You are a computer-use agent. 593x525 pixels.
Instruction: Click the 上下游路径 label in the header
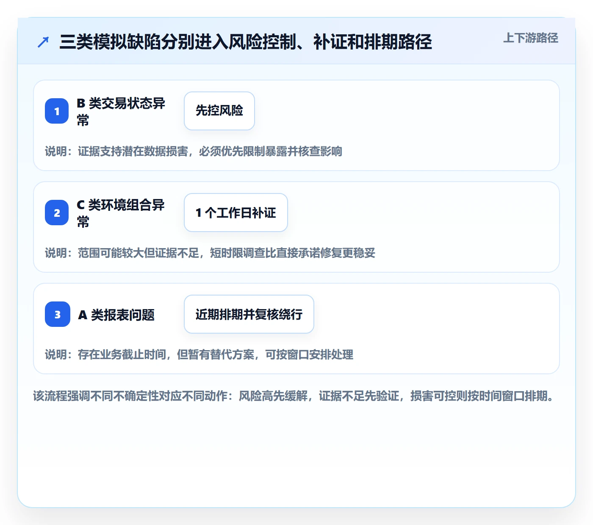(531, 38)
